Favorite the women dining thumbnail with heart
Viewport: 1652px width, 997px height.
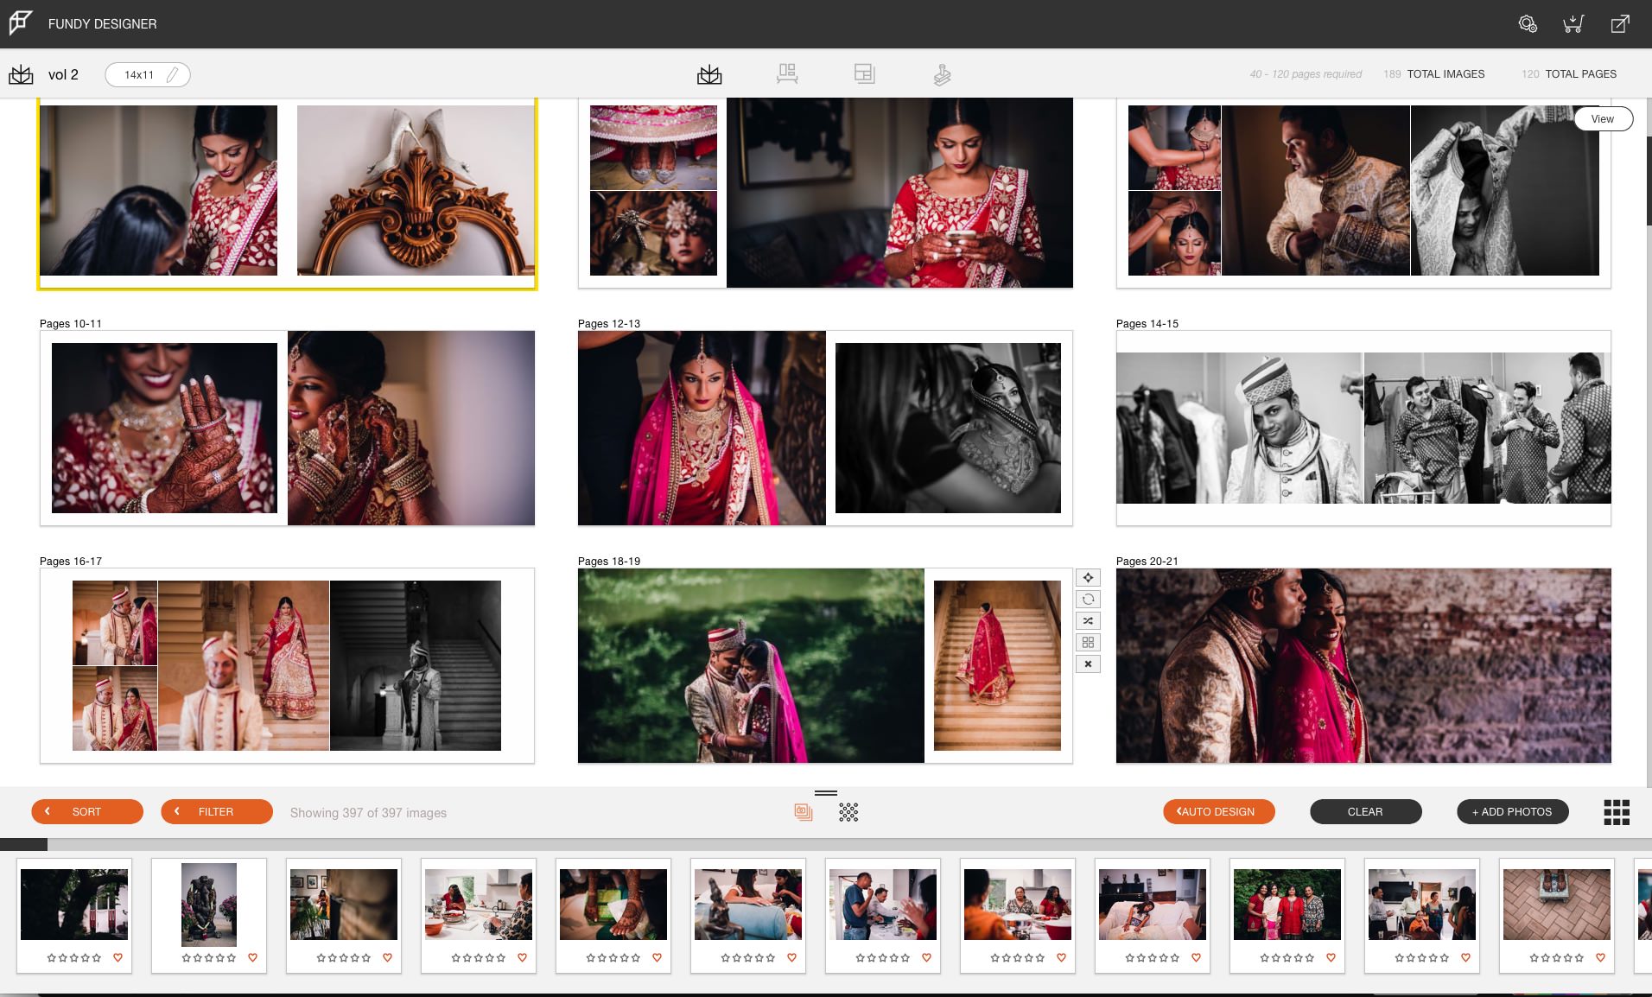pyautogui.click(x=1062, y=957)
